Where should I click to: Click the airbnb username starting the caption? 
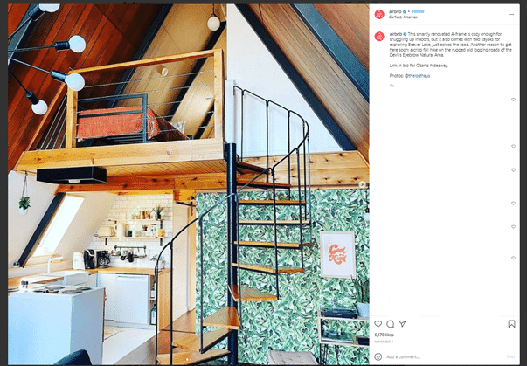tap(396, 34)
